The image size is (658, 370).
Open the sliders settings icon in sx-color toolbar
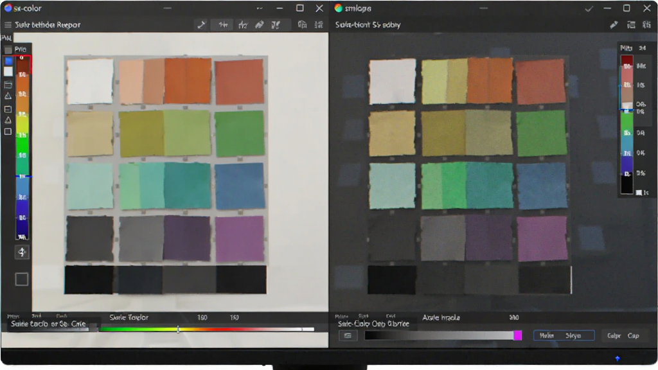click(319, 25)
